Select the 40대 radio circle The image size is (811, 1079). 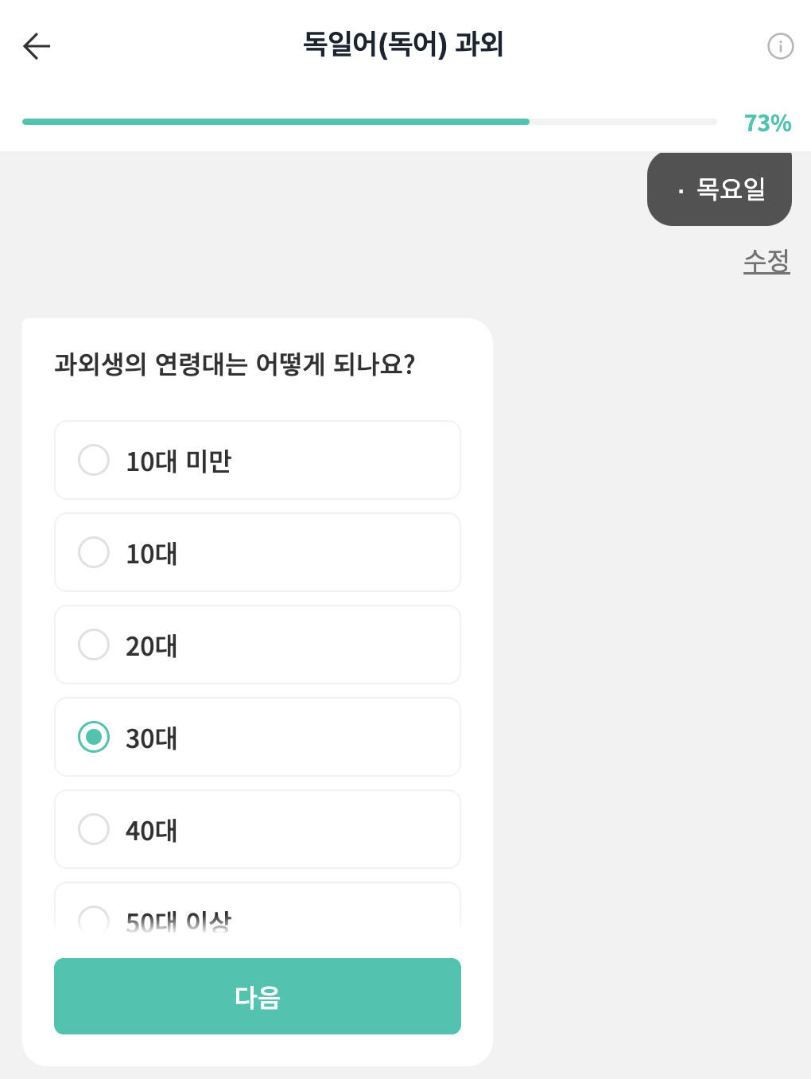(94, 829)
